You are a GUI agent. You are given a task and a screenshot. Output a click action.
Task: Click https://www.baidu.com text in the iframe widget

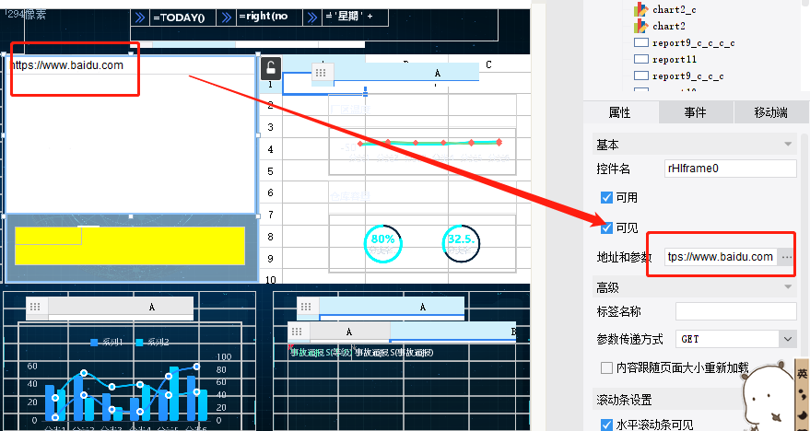pos(67,65)
